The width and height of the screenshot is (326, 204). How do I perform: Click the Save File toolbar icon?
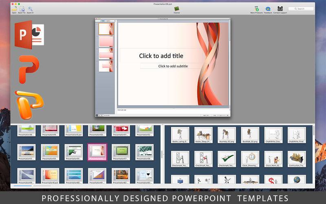click(x=22, y=9)
